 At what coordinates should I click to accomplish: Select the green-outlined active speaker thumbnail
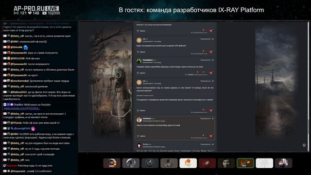(x=245, y=163)
